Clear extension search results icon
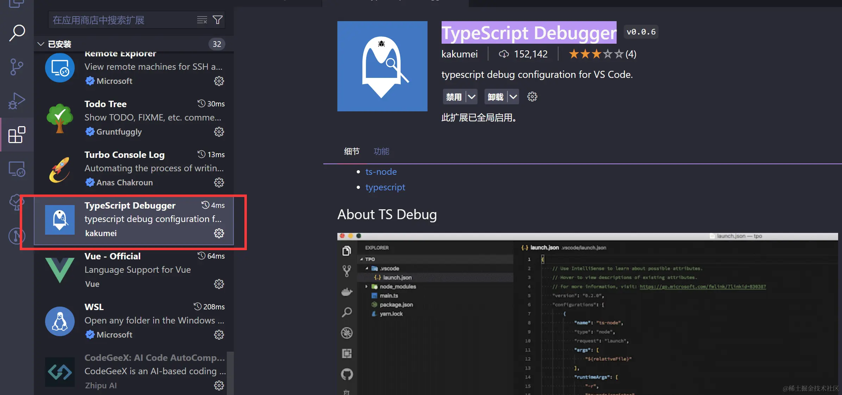The image size is (842, 395). point(202,20)
